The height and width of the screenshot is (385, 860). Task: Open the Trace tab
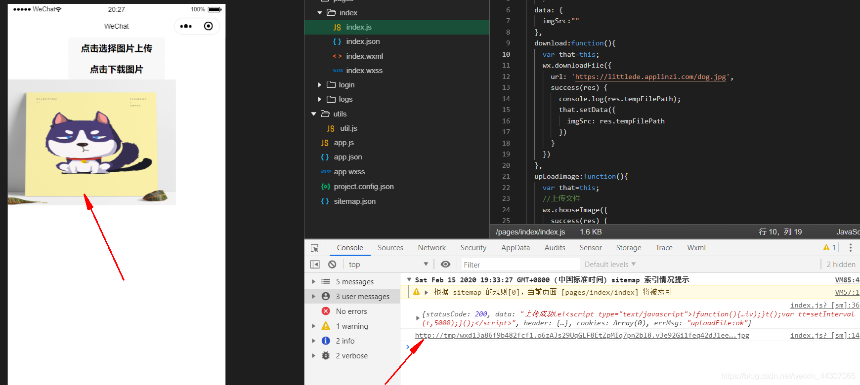664,248
